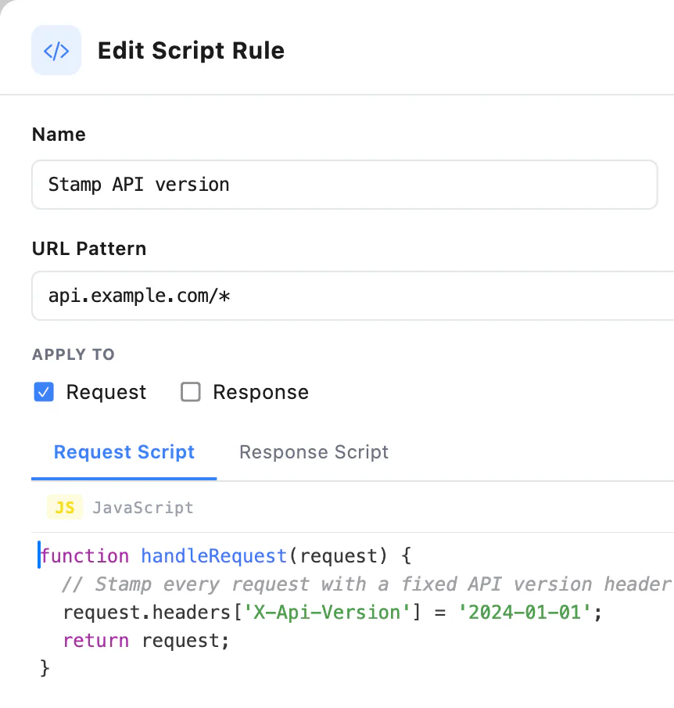The height and width of the screenshot is (708, 674).
Task: Click the 'Name' field label
Action: pos(59,135)
